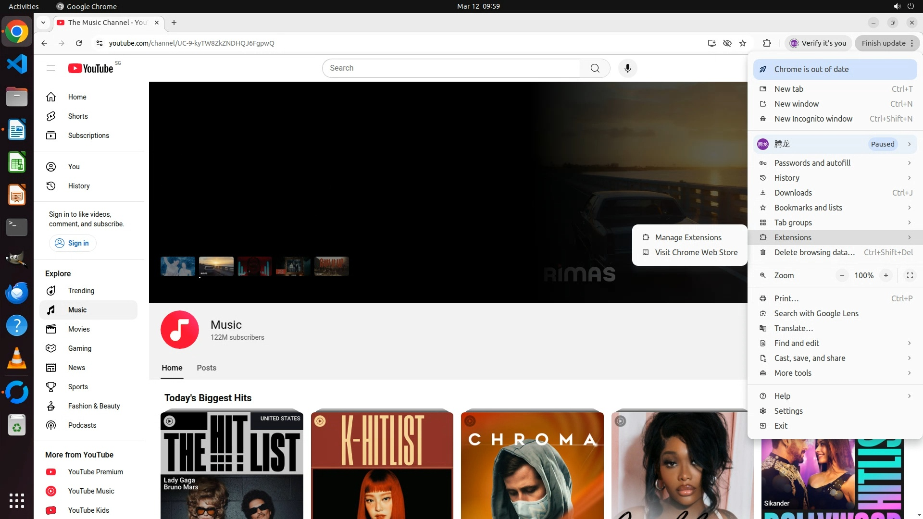Reload the page using the refresh icon

79,43
